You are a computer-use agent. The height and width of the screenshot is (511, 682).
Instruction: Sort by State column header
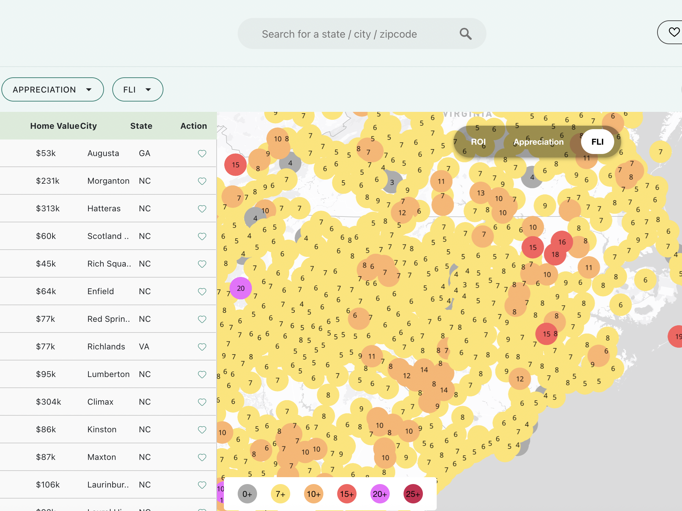tap(141, 126)
